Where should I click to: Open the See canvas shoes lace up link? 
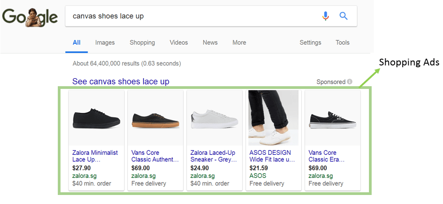121,82
